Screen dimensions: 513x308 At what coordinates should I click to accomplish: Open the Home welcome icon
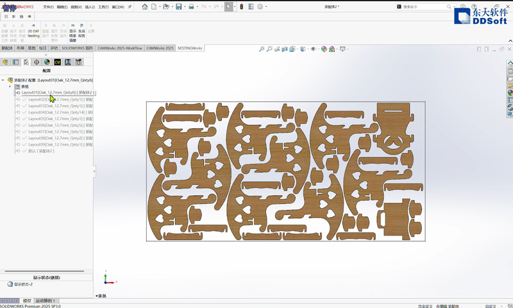[x=145, y=6]
